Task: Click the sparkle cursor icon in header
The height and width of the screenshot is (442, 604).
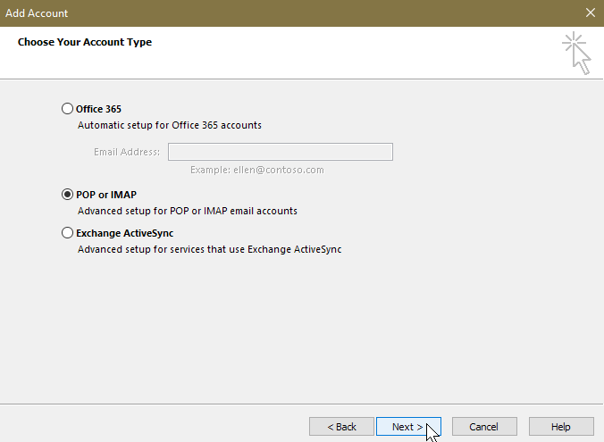Action: click(x=576, y=53)
